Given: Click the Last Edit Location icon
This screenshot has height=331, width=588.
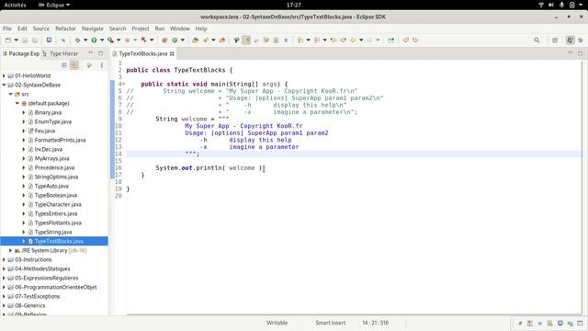Looking at the screenshot, I should pyautogui.click(x=334, y=40).
